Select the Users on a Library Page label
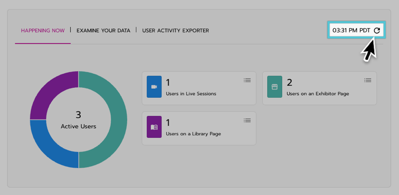 193,134
